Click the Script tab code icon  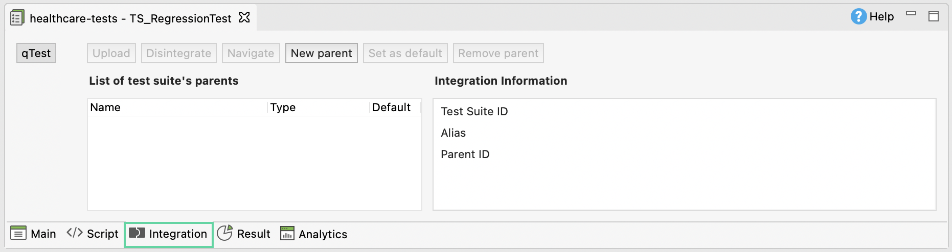coord(75,233)
